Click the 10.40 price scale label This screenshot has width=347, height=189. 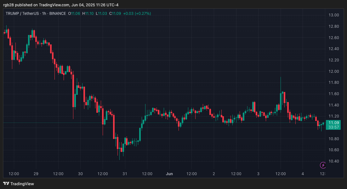333,161
